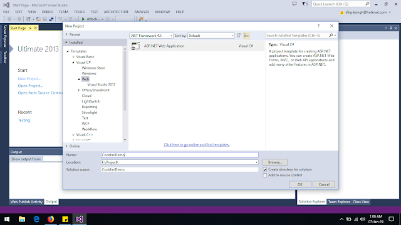Select the Visual Studio 2012 tree item
Viewport: 401px width, 225px height.
click(x=102, y=85)
